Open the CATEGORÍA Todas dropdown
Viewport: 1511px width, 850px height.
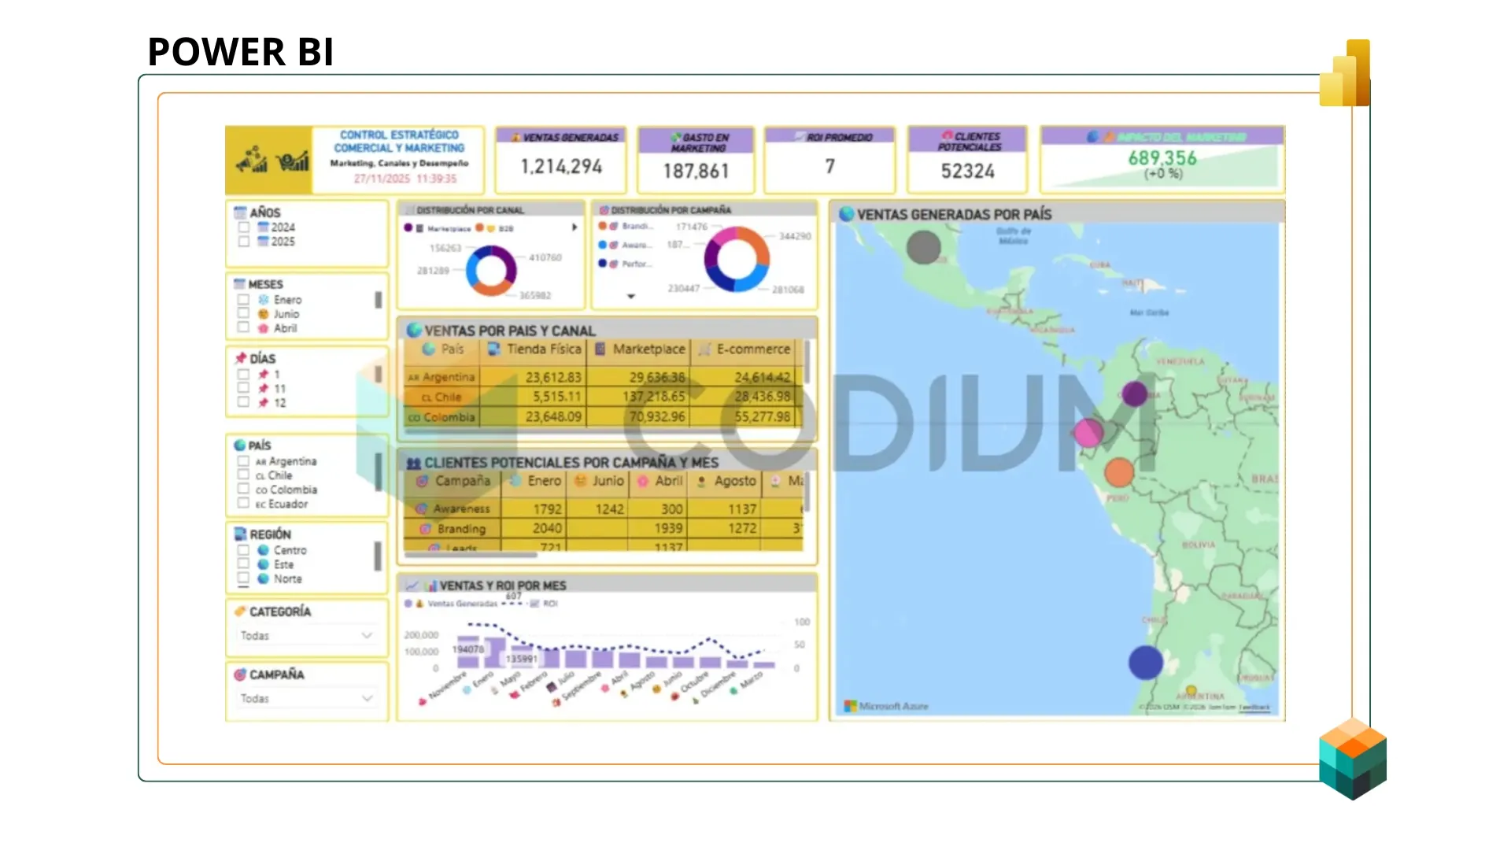(306, 635)
